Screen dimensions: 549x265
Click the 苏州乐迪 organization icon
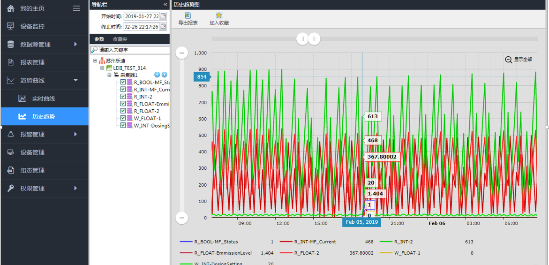pos(102,61)
